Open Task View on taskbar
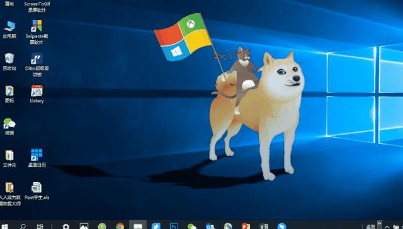This screenshot has width=403, height=229. point(40,226)
